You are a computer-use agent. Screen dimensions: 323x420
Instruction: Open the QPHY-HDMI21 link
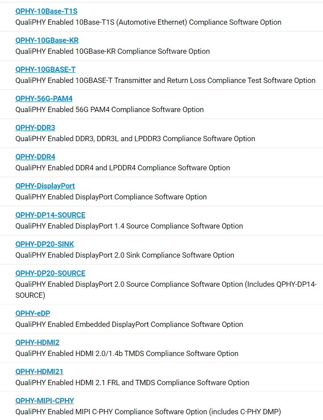(39, 372)
